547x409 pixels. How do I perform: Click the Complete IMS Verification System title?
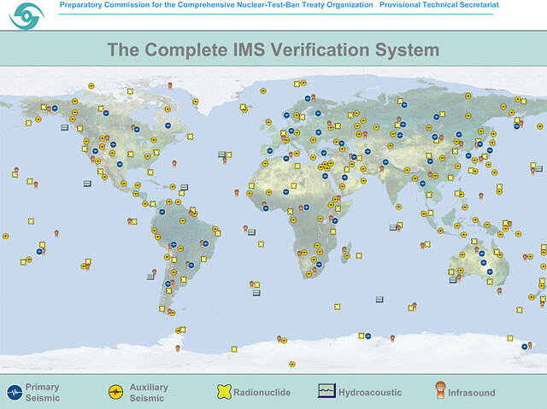[273, 50]
